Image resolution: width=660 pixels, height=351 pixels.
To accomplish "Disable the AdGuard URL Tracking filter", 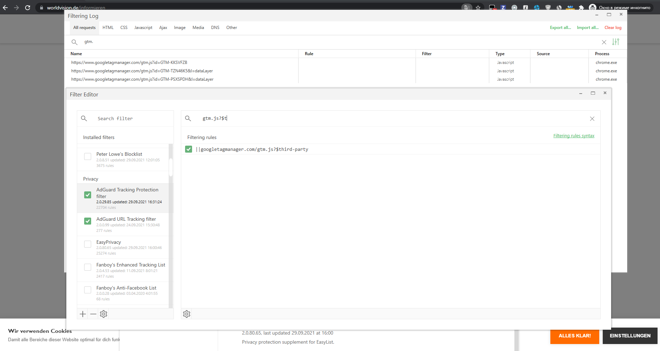I will [x=88, y=221].
